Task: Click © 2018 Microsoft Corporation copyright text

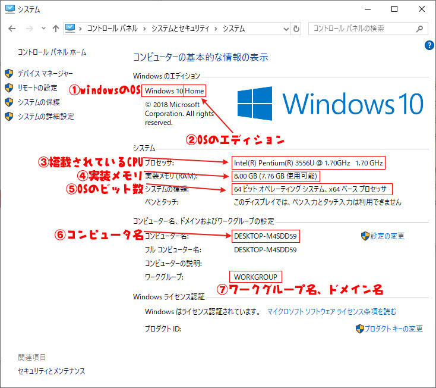Action: 179,114
